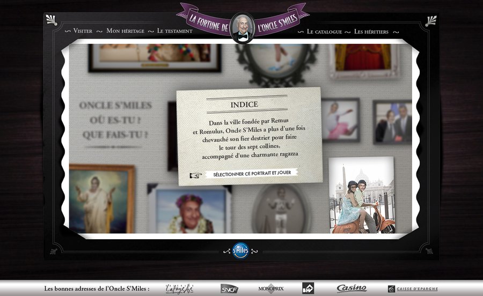Select the Vespa couple in Rome photo
Screen dimensions: 483x296
tap(361, 196)
